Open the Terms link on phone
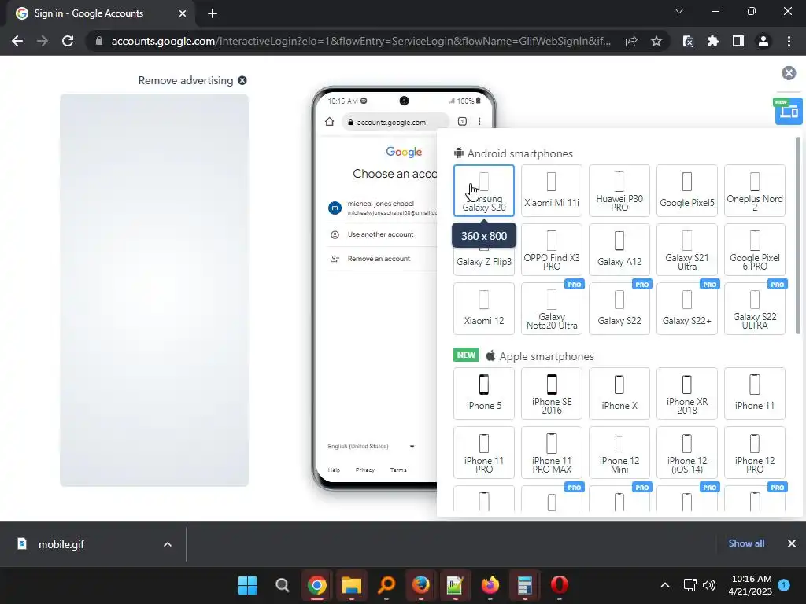Screen dimensions: 806x604 (x=398, y=470)
